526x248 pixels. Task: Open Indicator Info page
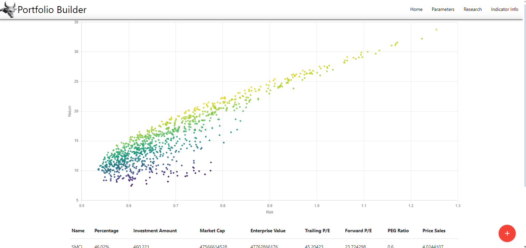tap(504, 10)
